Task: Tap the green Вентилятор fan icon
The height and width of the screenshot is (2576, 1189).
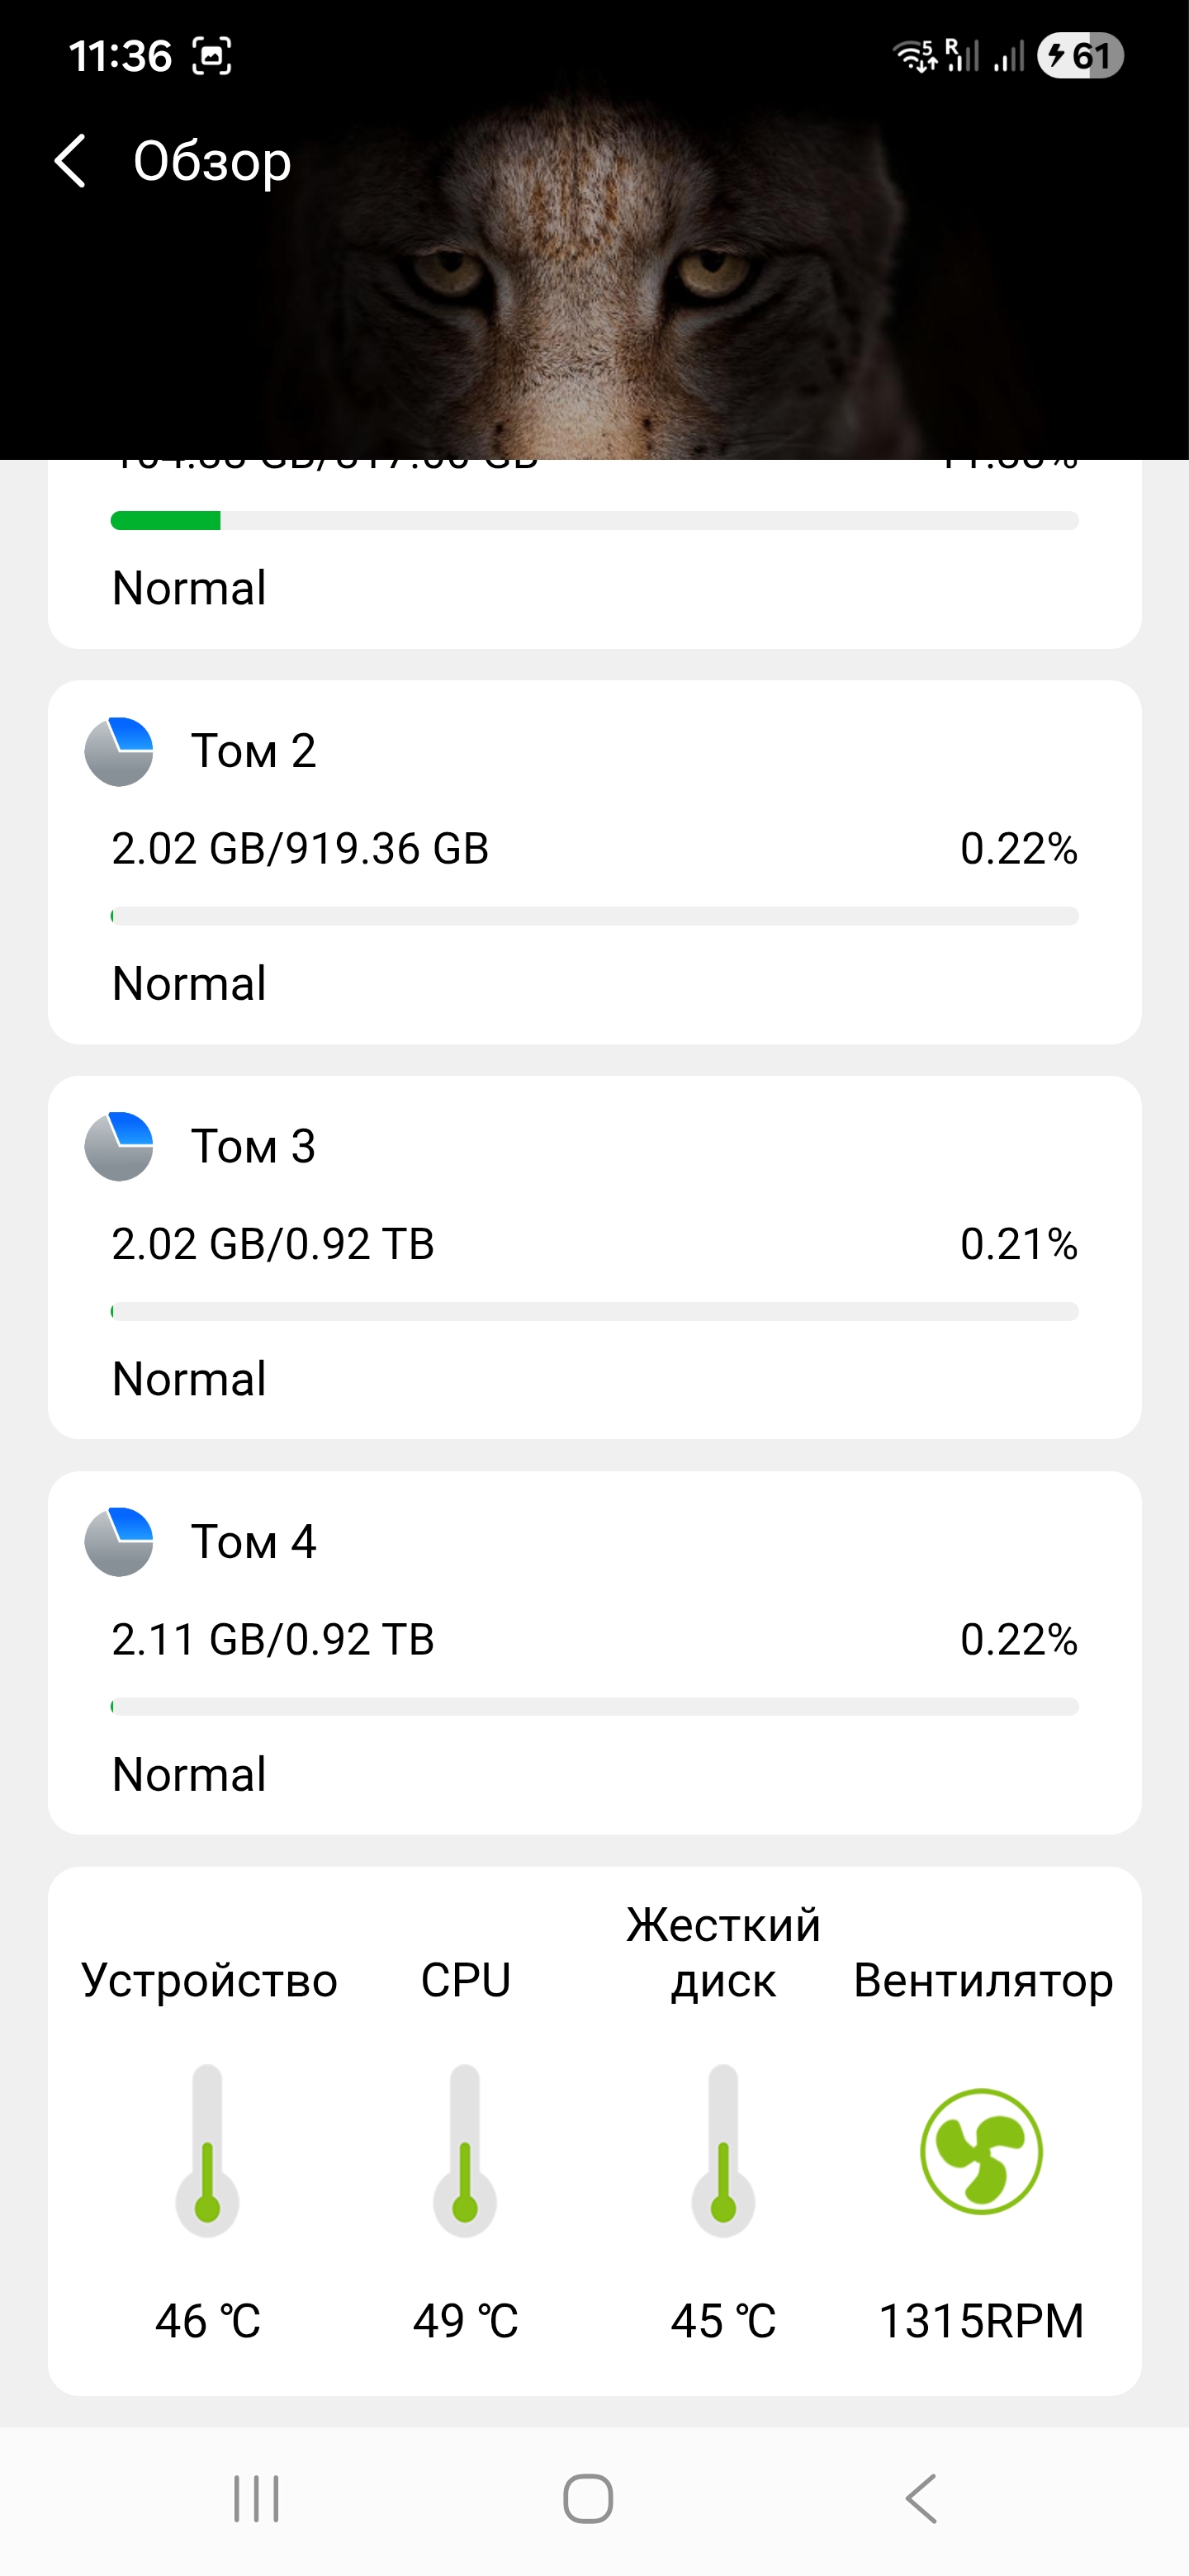Action: click(x=981, y=2150)
